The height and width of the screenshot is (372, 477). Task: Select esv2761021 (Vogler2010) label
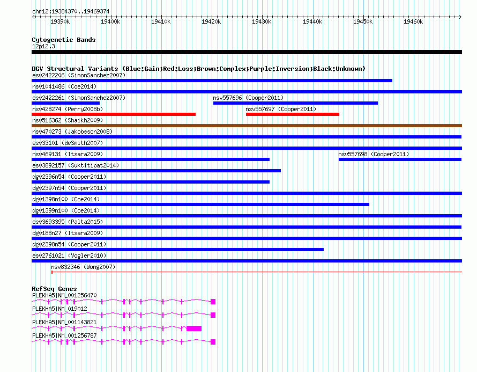69,256
